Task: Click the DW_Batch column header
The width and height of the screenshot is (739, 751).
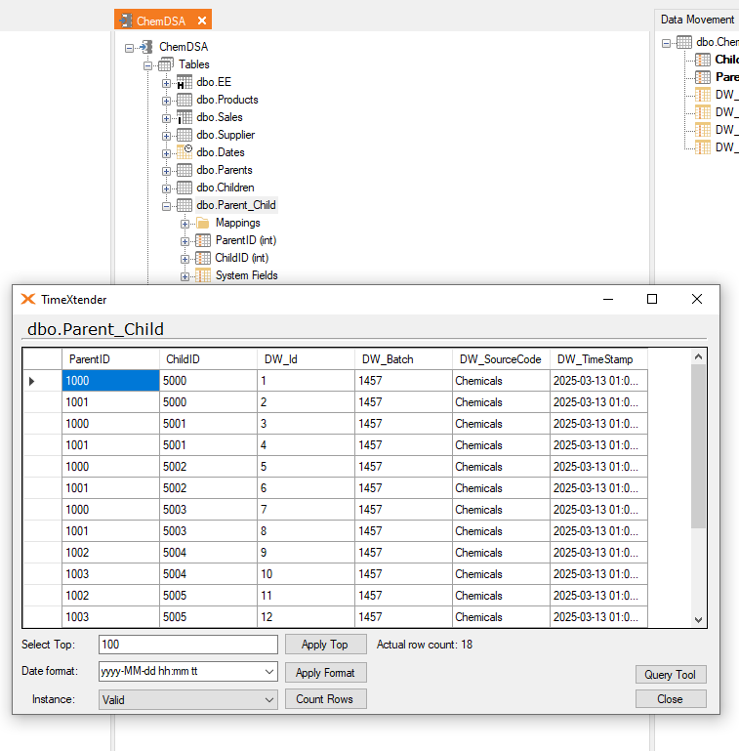Action: pos(403,359)
